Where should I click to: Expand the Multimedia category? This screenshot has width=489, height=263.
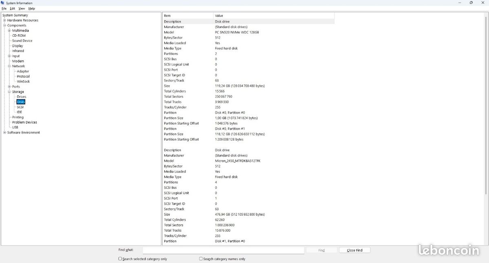click(9, 31)
